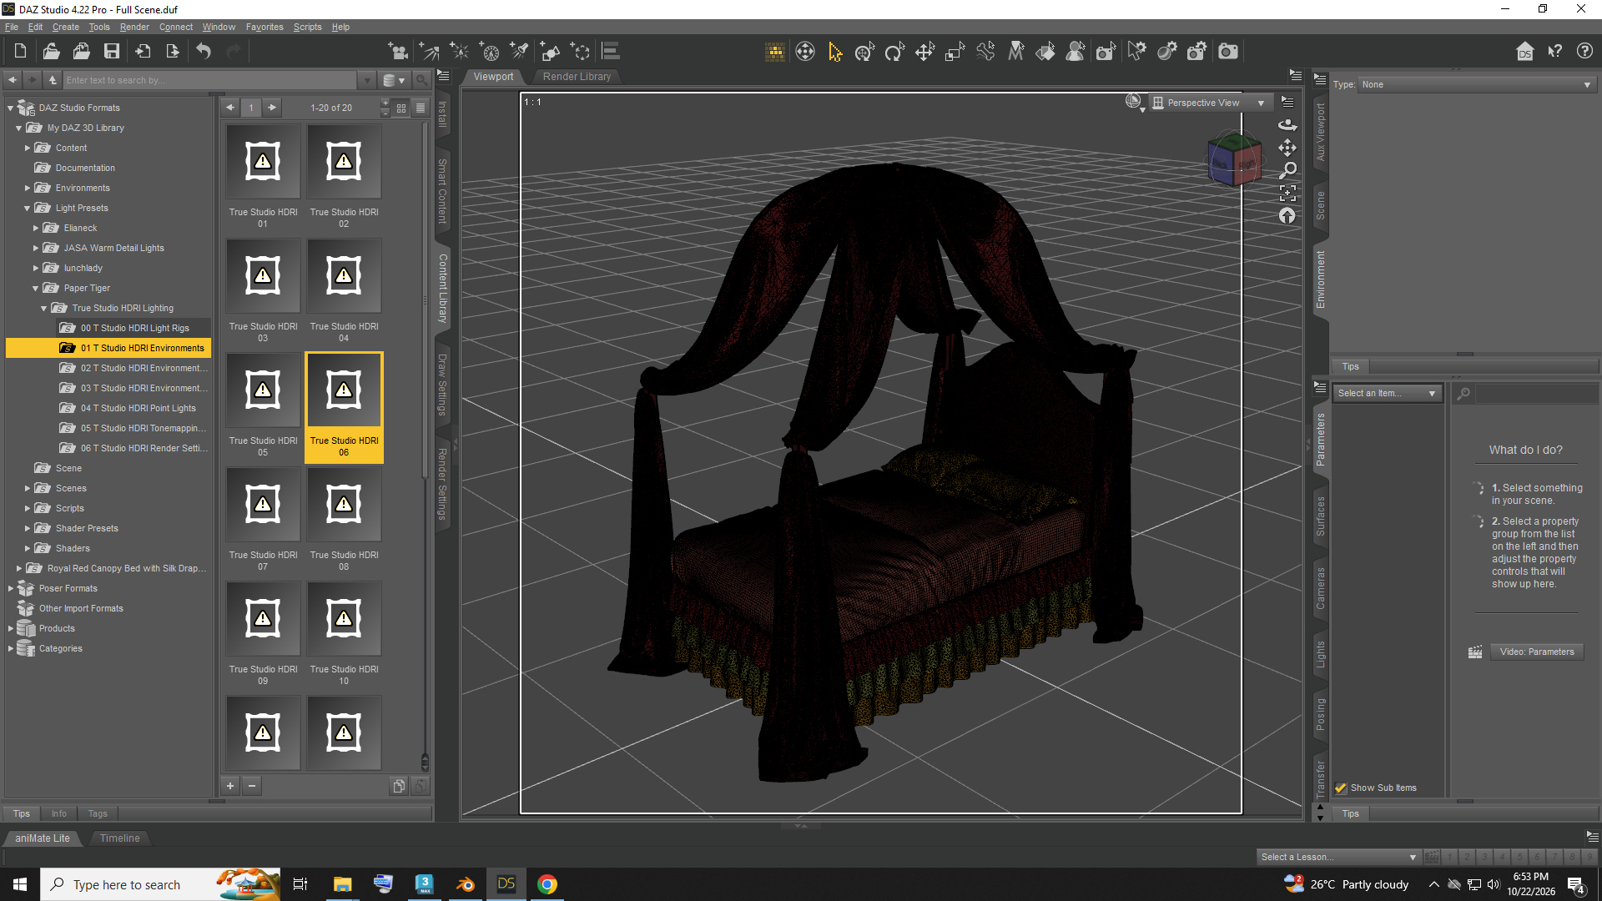Open Chrome from the Windows taskbar
1602x901 pixels.
pyautogui.click(x=547, y=884)
